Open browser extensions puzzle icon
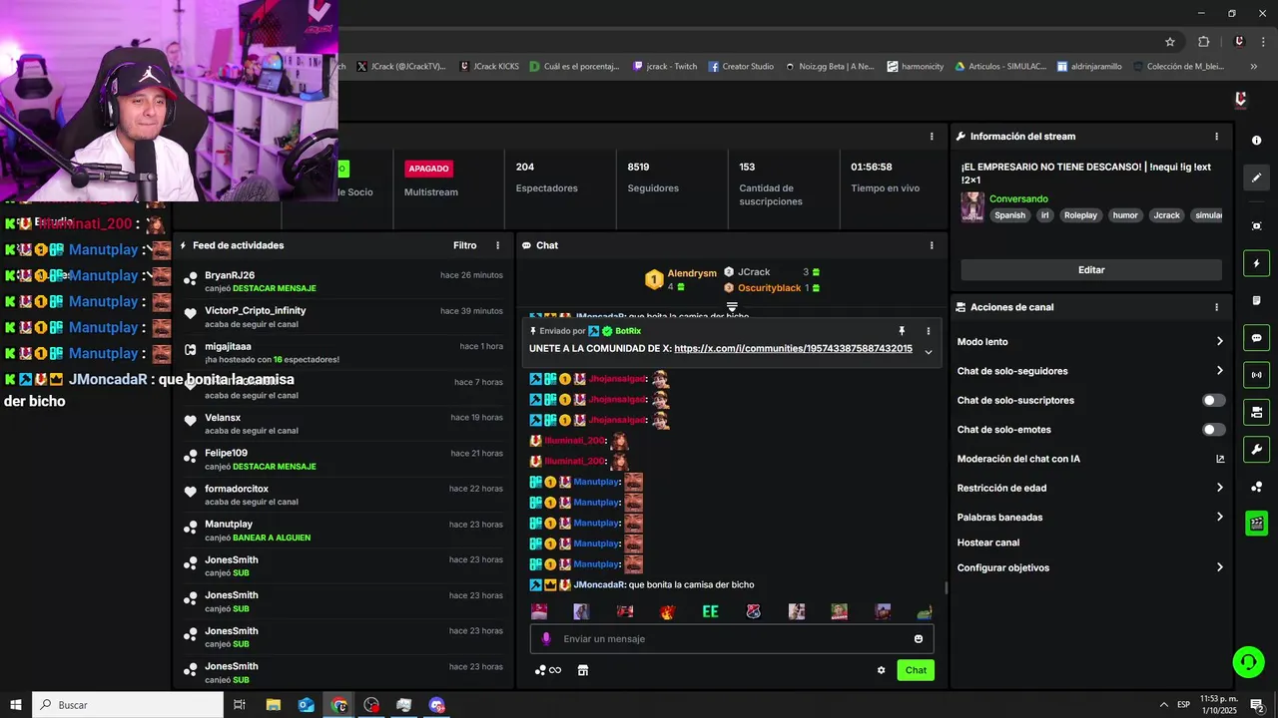The height and width of the screenshot is (718, 1278). (x=1203, y=42)
